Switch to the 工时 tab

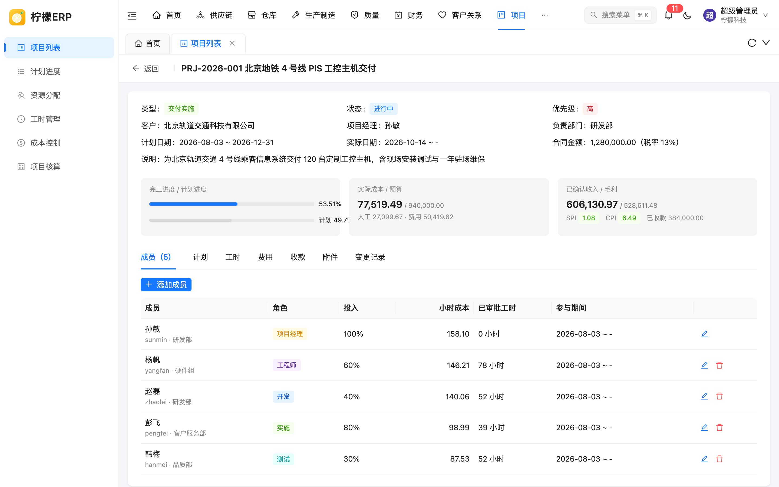[233, 257]
